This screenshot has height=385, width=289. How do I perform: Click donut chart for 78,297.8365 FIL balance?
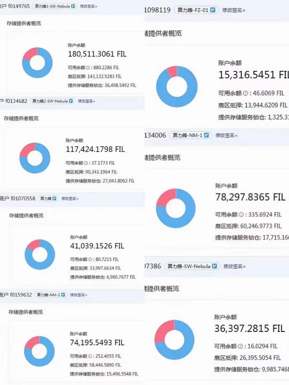pos(176,208)
